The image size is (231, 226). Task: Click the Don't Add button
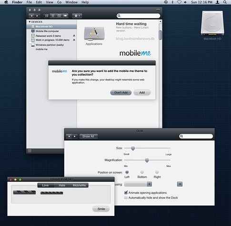click(x=121, y=92)
